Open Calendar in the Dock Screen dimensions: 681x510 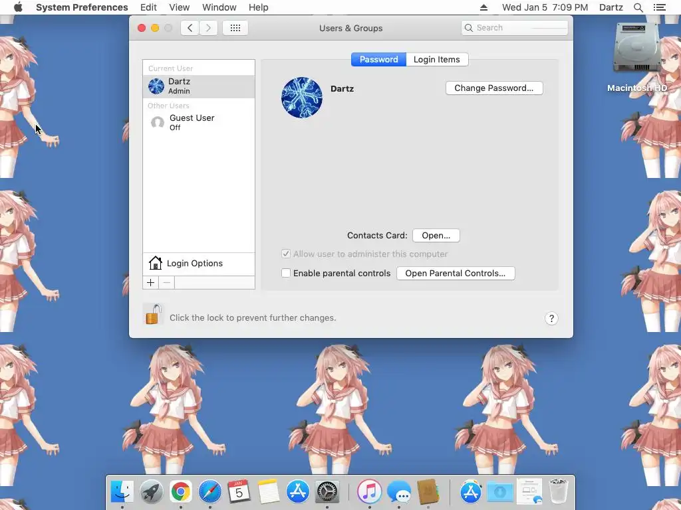click(x=239, y=492)
